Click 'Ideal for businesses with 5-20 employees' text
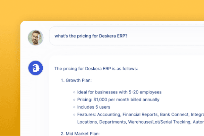The image size is (204, 136). [119, 92]
